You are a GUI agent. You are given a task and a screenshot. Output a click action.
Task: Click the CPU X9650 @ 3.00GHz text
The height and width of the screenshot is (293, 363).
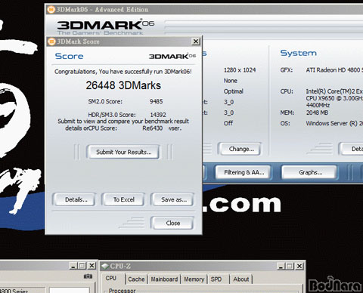coord(334,98)
